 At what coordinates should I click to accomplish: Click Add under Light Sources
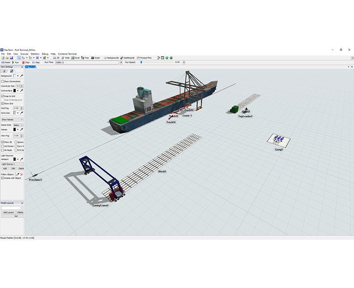[x=5, y=167]
